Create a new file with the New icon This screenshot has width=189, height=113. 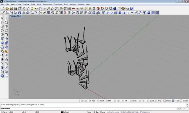[x=3, y=9]
